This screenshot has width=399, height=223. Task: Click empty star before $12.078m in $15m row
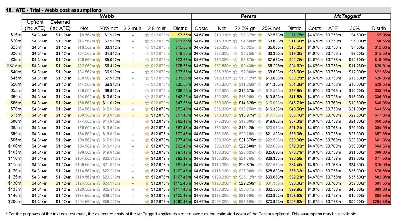point(147,35)
